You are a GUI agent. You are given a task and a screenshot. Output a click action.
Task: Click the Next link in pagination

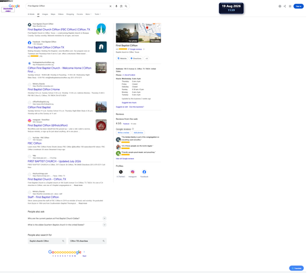pyautogui.click(x=84, y=256)
